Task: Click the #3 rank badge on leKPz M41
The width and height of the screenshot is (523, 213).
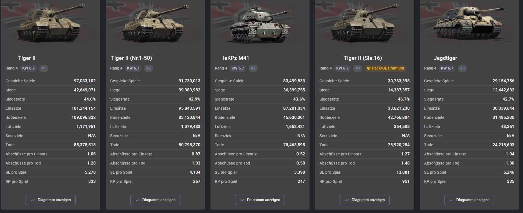Action: click(x=253, y=68)
